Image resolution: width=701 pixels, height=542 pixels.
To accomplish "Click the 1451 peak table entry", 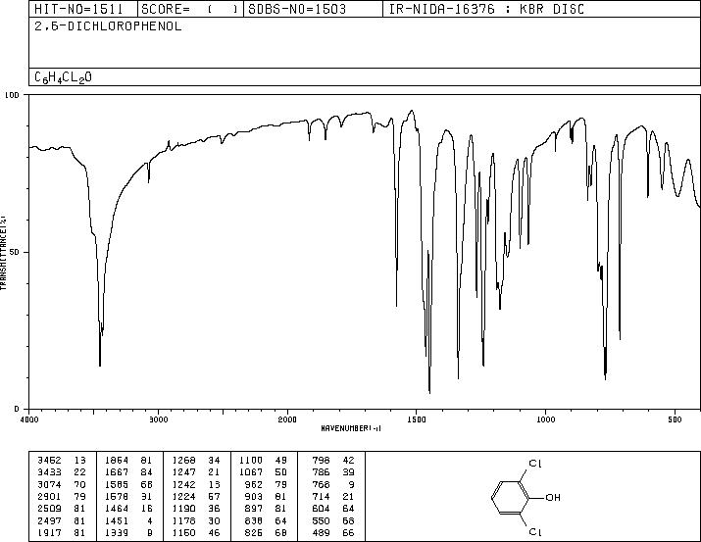I will (x=128, y=520).
